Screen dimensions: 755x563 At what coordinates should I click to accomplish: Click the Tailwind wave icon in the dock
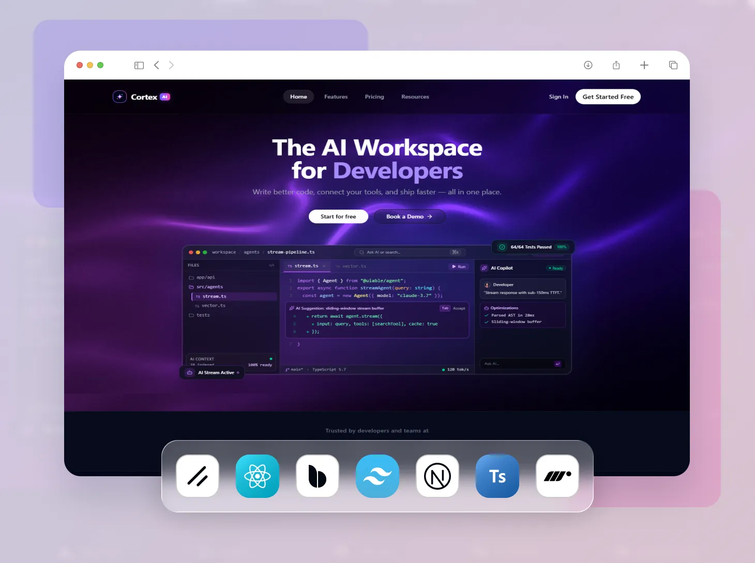377,476
